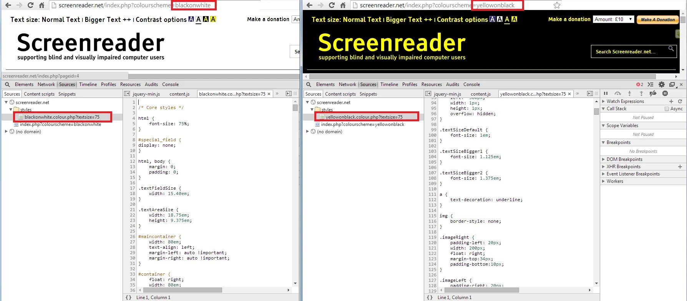This screenshot has width=687, height=301.
Task: Pause script execution in right DevTools
Action: point(606,93)
